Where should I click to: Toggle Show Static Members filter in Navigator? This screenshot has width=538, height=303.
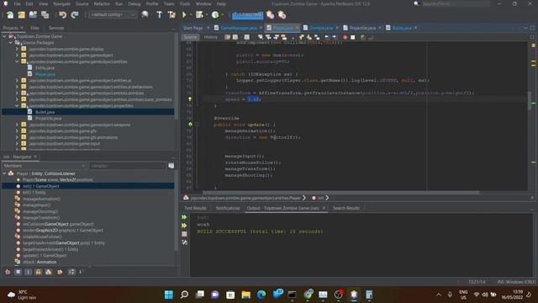click(28, 272)
